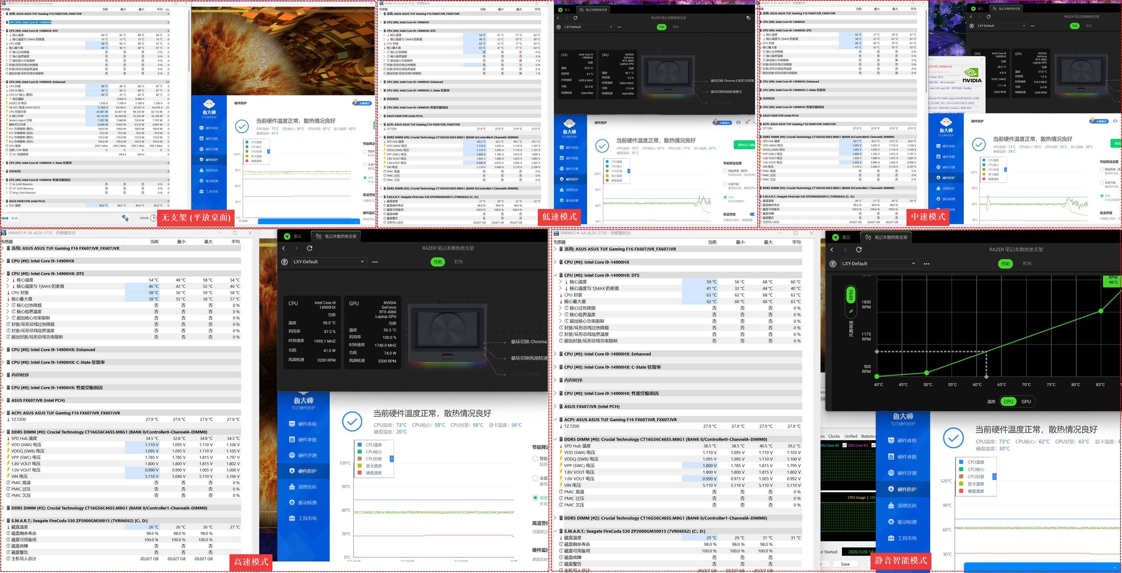Image resolution: width=1122 pixels, height=573 pixels.
Task: Select 硬件评测 in the 鲁大师 sidebar
Action: tap(304, 455)
